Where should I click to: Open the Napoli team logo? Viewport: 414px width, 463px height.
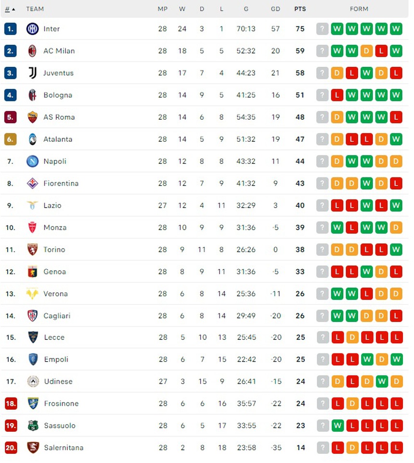click(x=32, y=161)
